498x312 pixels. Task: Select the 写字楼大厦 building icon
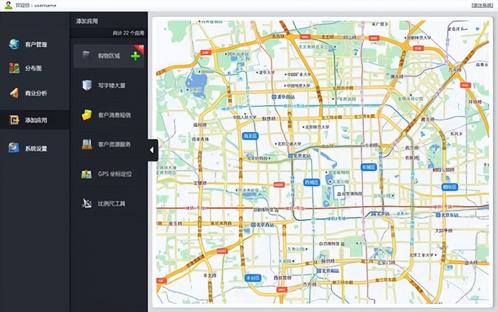pyautogui.click(x=86, y=85)
